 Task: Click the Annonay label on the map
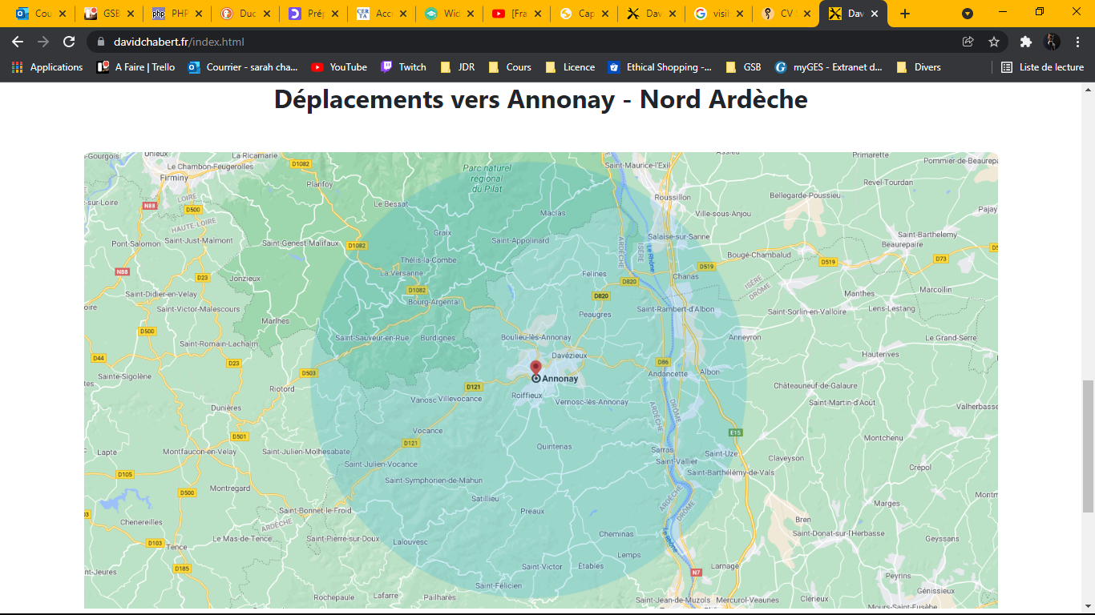coord(560,379)
